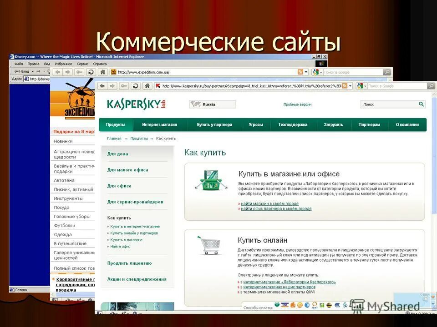Open the Russia region selector
The width and height of the screenshot is (437, 327).
213,104
